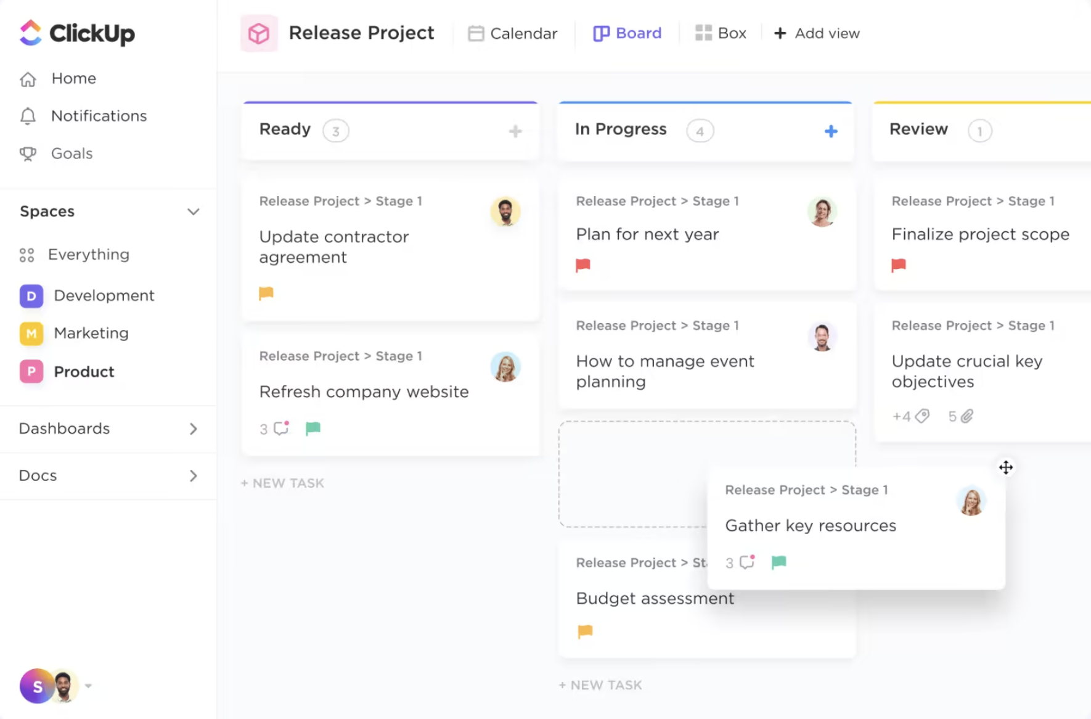Add a new task in the Ready column
1091x719 pixels.
(x=282, y=483)
